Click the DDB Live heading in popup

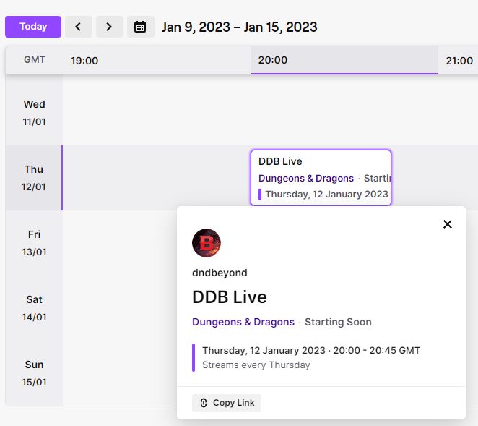(230, 297)
